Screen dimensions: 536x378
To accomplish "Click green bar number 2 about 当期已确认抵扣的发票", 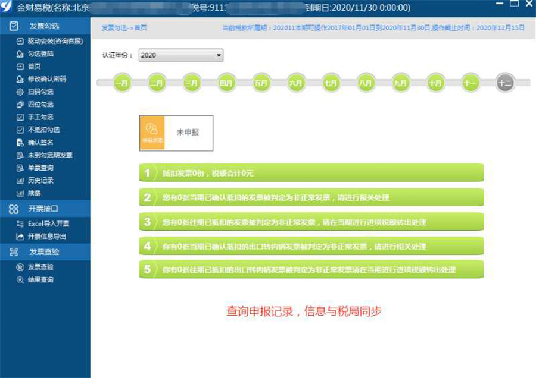I will coord(311,197).
